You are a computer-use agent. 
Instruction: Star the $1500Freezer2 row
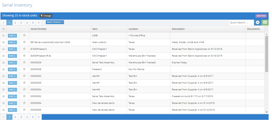pos(24,49)
